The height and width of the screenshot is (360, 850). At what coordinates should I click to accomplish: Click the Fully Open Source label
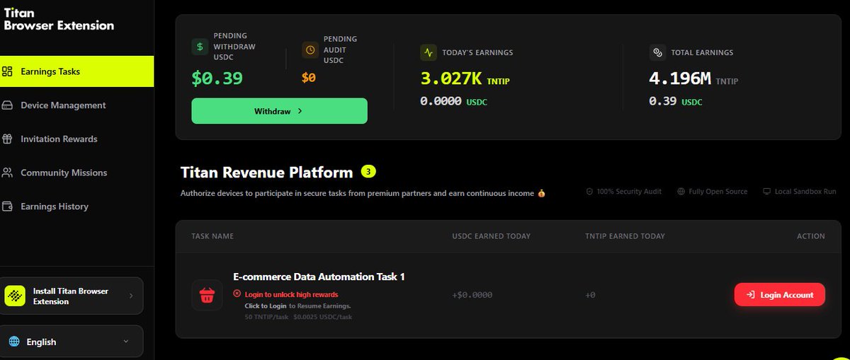click(718, 192)
